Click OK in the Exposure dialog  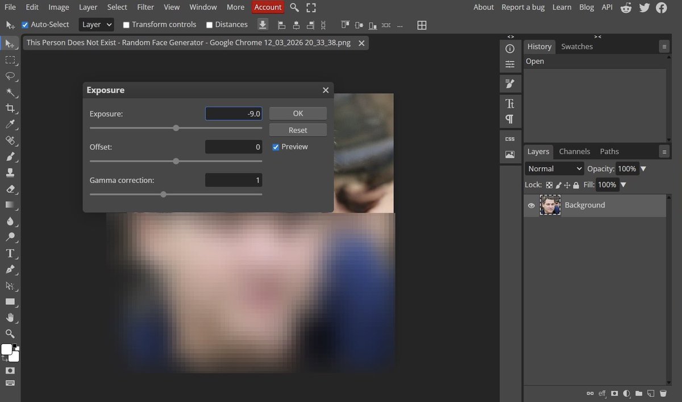pos(298,114)
